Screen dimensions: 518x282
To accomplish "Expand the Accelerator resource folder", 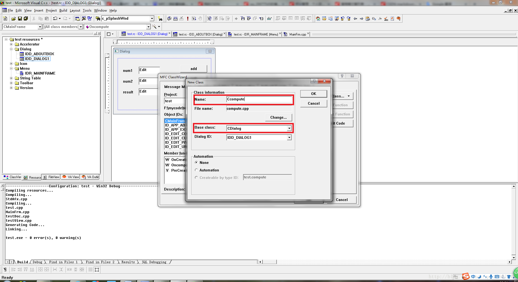I will tap(11, 44).
